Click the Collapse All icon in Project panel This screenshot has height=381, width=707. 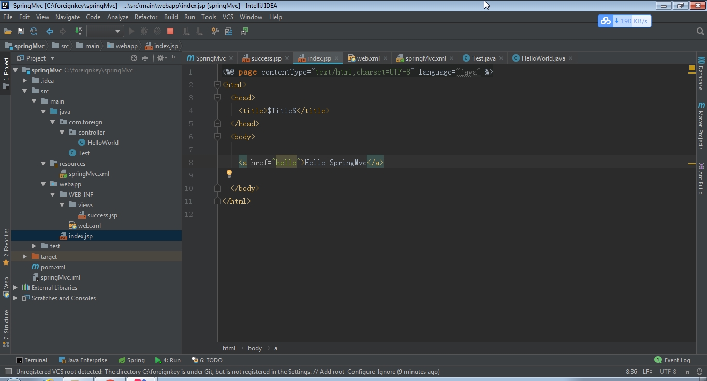[145, 58]
